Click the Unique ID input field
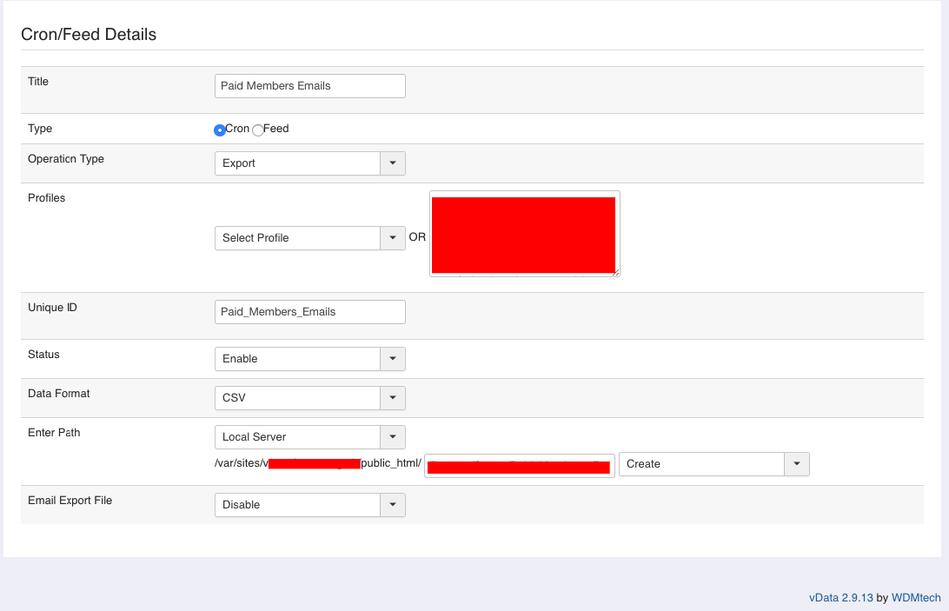 coord(310,312)
